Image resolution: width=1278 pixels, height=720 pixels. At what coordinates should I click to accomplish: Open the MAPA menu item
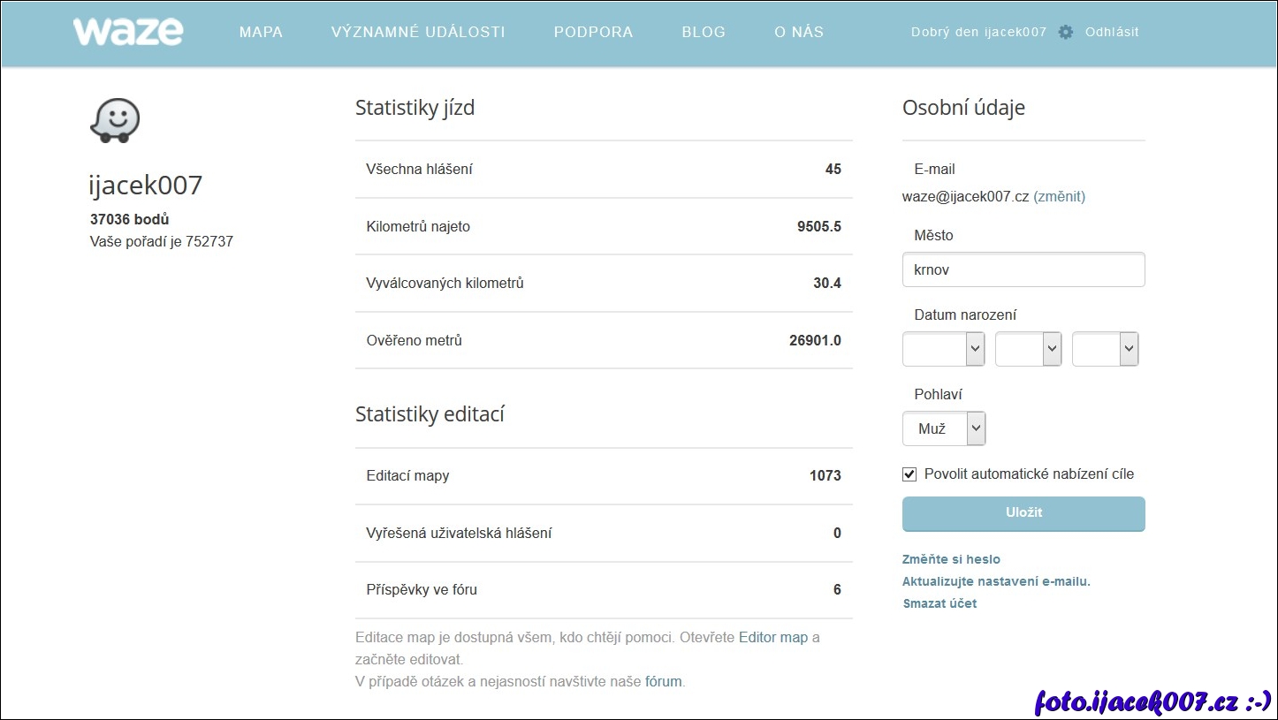click(261, 32)
